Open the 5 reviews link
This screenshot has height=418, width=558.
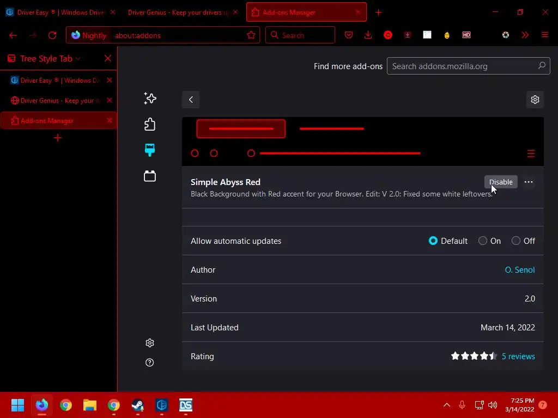tap(518, 356)
